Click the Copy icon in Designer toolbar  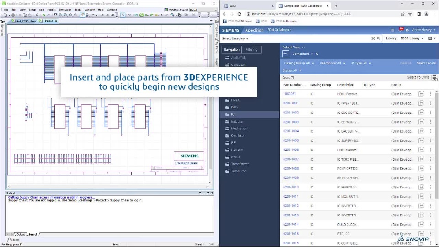coord(25,15)
